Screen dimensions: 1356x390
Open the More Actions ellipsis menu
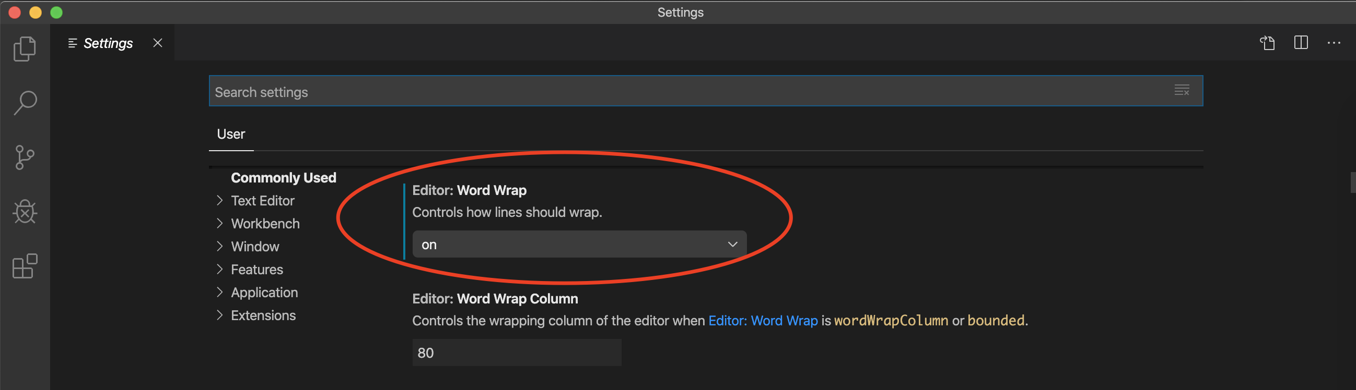pos(1334,43)
